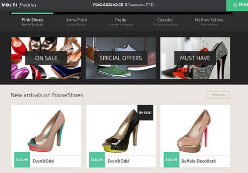The height and width of the screenshot is (173, 248).
Task: Click the FOOSESHOES ECommerce PSD title
Action: (123, 5)
